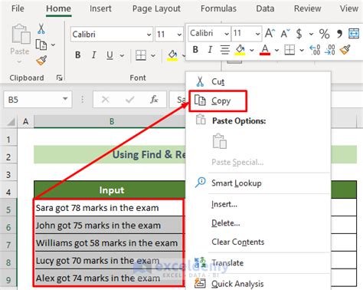The height and width of the screenshot is (290, 363).
Task: Switch to the Insert tab
Action: pyautogui.click(x=100, y=8)
